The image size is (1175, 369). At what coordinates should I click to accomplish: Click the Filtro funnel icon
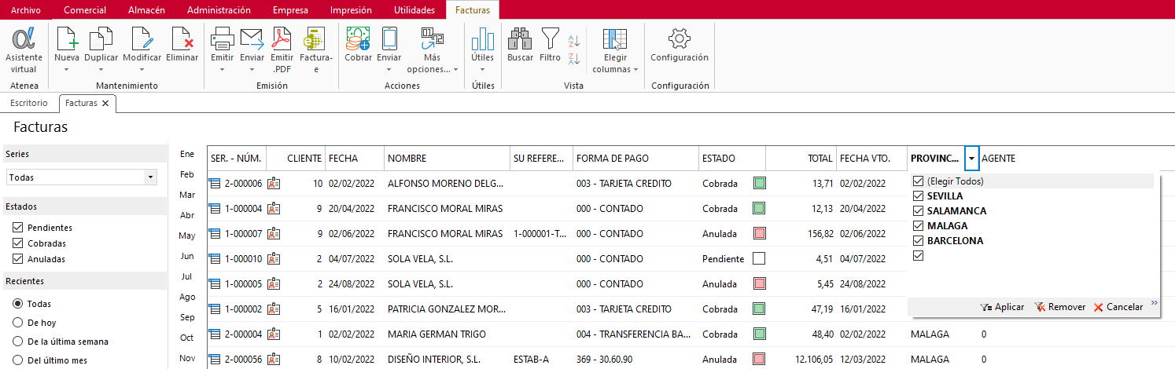(x=551, y=39)
